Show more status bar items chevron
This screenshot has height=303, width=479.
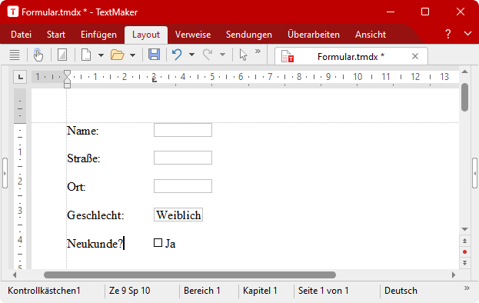(467, 288)
